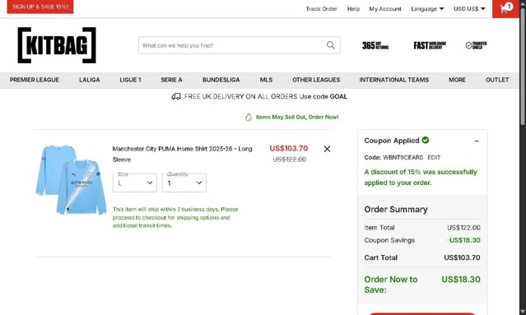Remove Manchester City shirt with X icon
Image resolution: width=526 pixels, height=315 pixels.
pos(327,149)
